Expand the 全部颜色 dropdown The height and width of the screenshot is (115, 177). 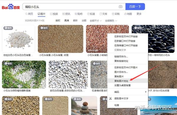pos(111,21)
